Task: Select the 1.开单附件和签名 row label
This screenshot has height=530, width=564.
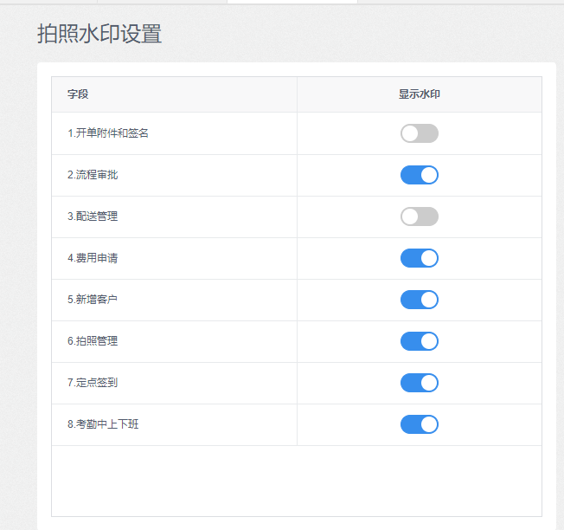Action: 108,133
